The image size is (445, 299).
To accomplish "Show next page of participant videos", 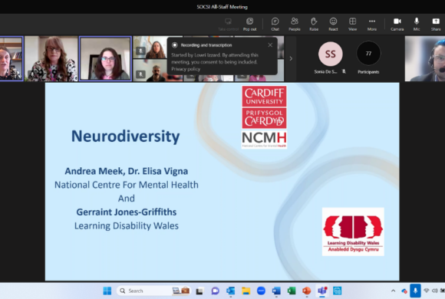I will (x=291, y=58).
